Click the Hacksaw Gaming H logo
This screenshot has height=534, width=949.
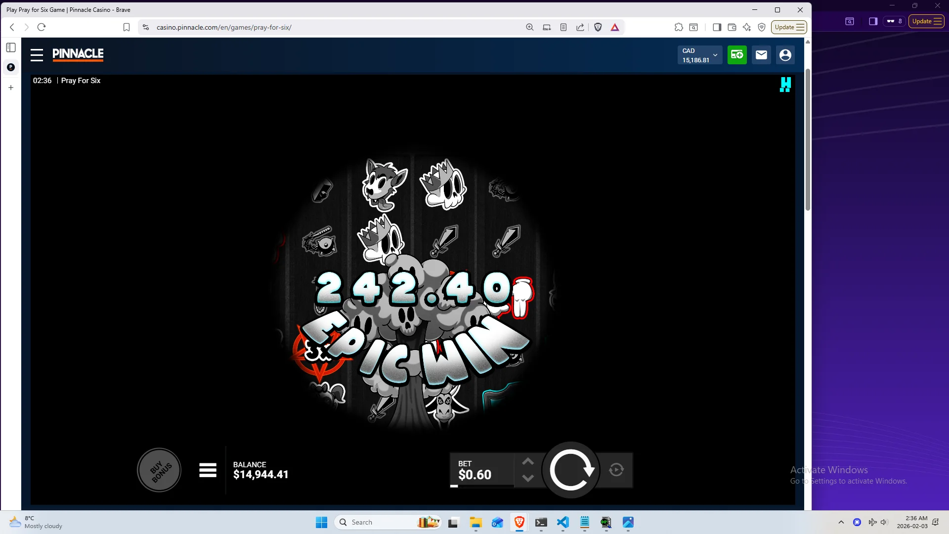click(x=785, y=85)
